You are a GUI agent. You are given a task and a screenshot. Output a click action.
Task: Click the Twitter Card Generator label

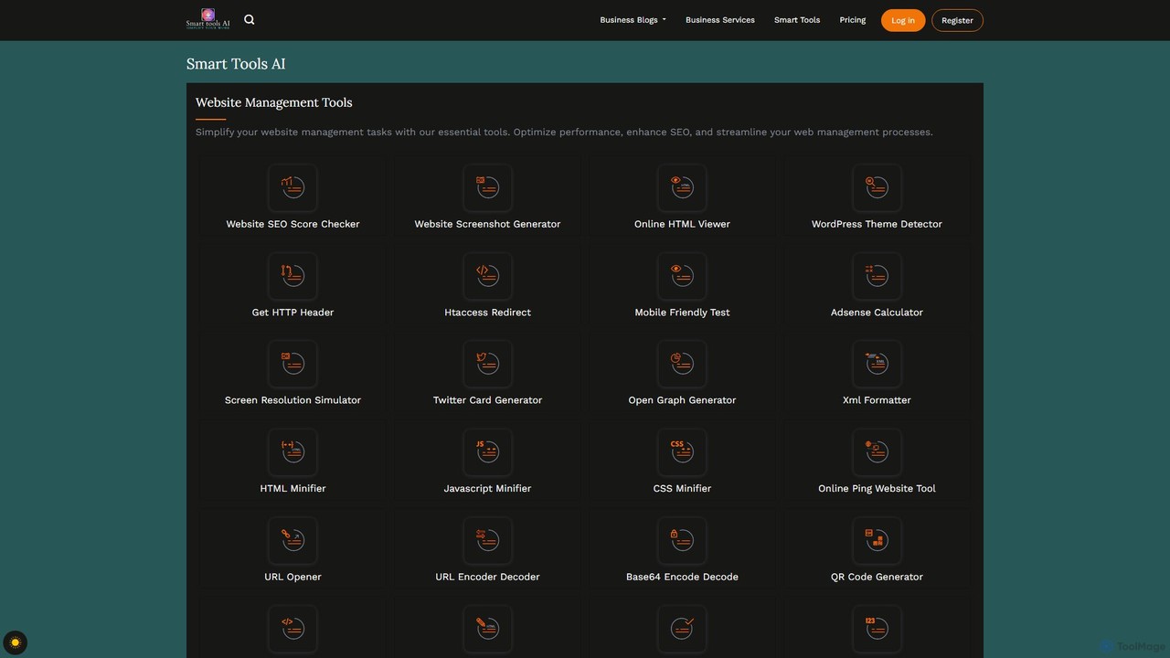(487, 400)
